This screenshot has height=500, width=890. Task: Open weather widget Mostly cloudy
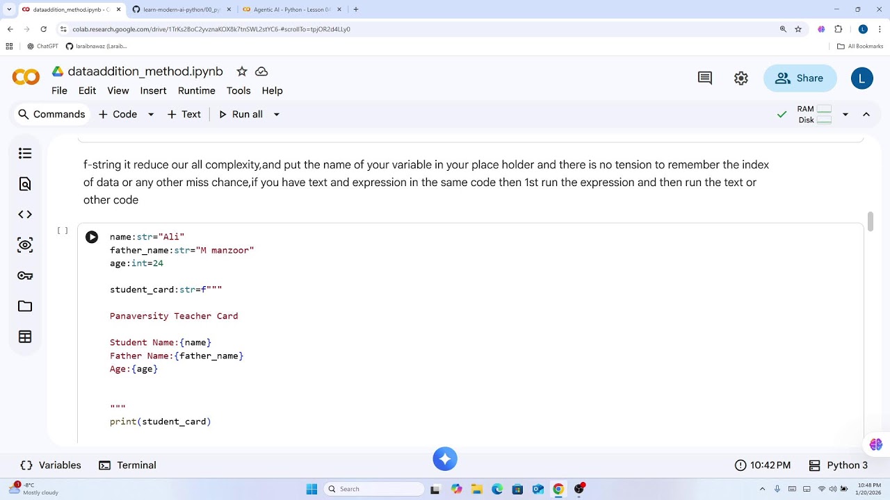pyautogui.click(x=33, y=489)
